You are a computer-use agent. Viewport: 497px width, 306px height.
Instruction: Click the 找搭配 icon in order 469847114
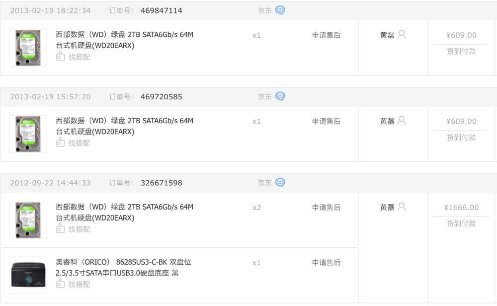click(60, 57)
